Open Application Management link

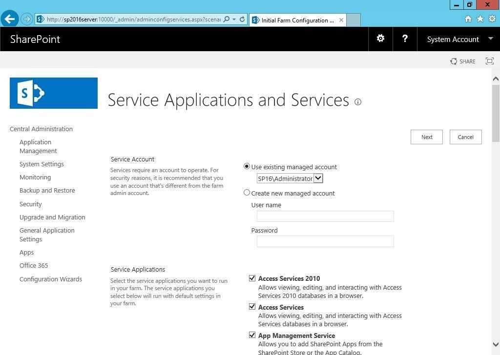click(x=38, y=146)
